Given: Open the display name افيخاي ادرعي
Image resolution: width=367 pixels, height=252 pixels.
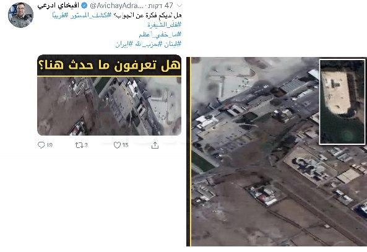Looking at the screenshot, I should pyautogui.click(x=58, y=6).
